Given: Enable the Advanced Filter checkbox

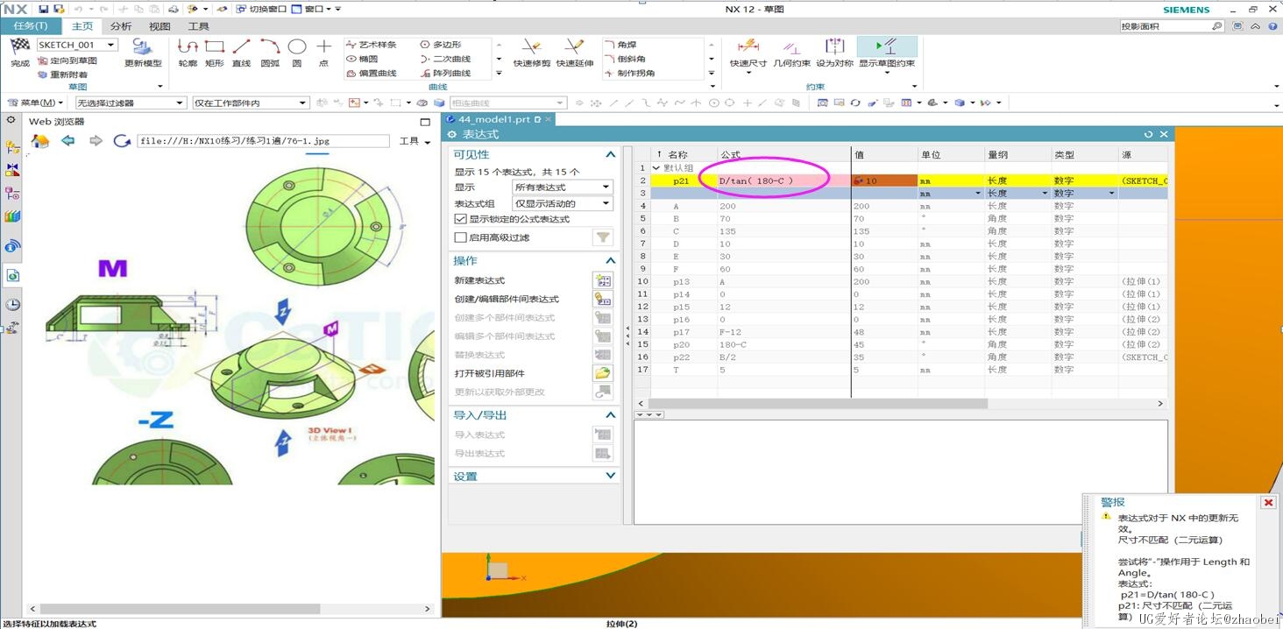Looking at the screenshot, I should [461, 237].
